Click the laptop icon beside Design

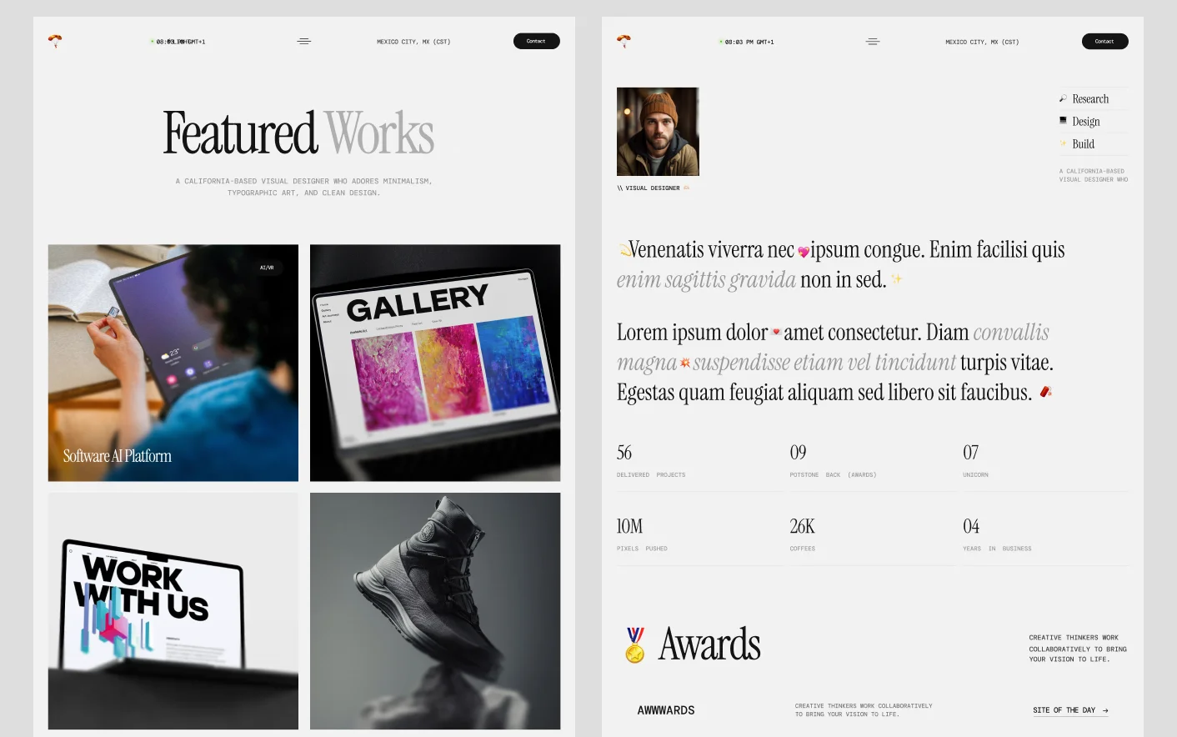point(1063,121)
